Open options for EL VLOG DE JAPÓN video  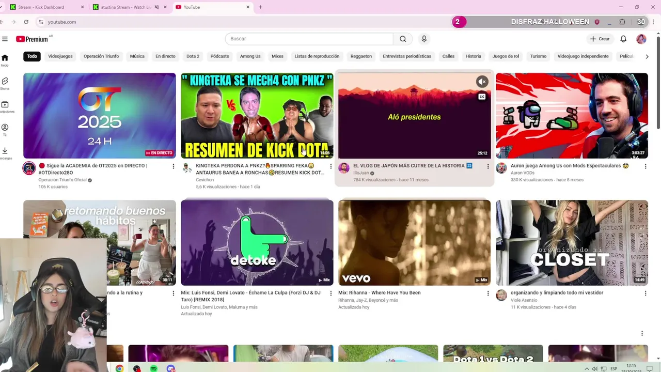tap(487, 166)
